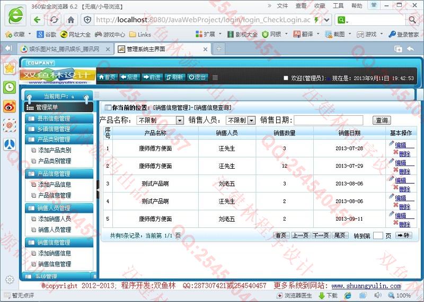Click the 后退 back button
424x302 pixels.
129,77
